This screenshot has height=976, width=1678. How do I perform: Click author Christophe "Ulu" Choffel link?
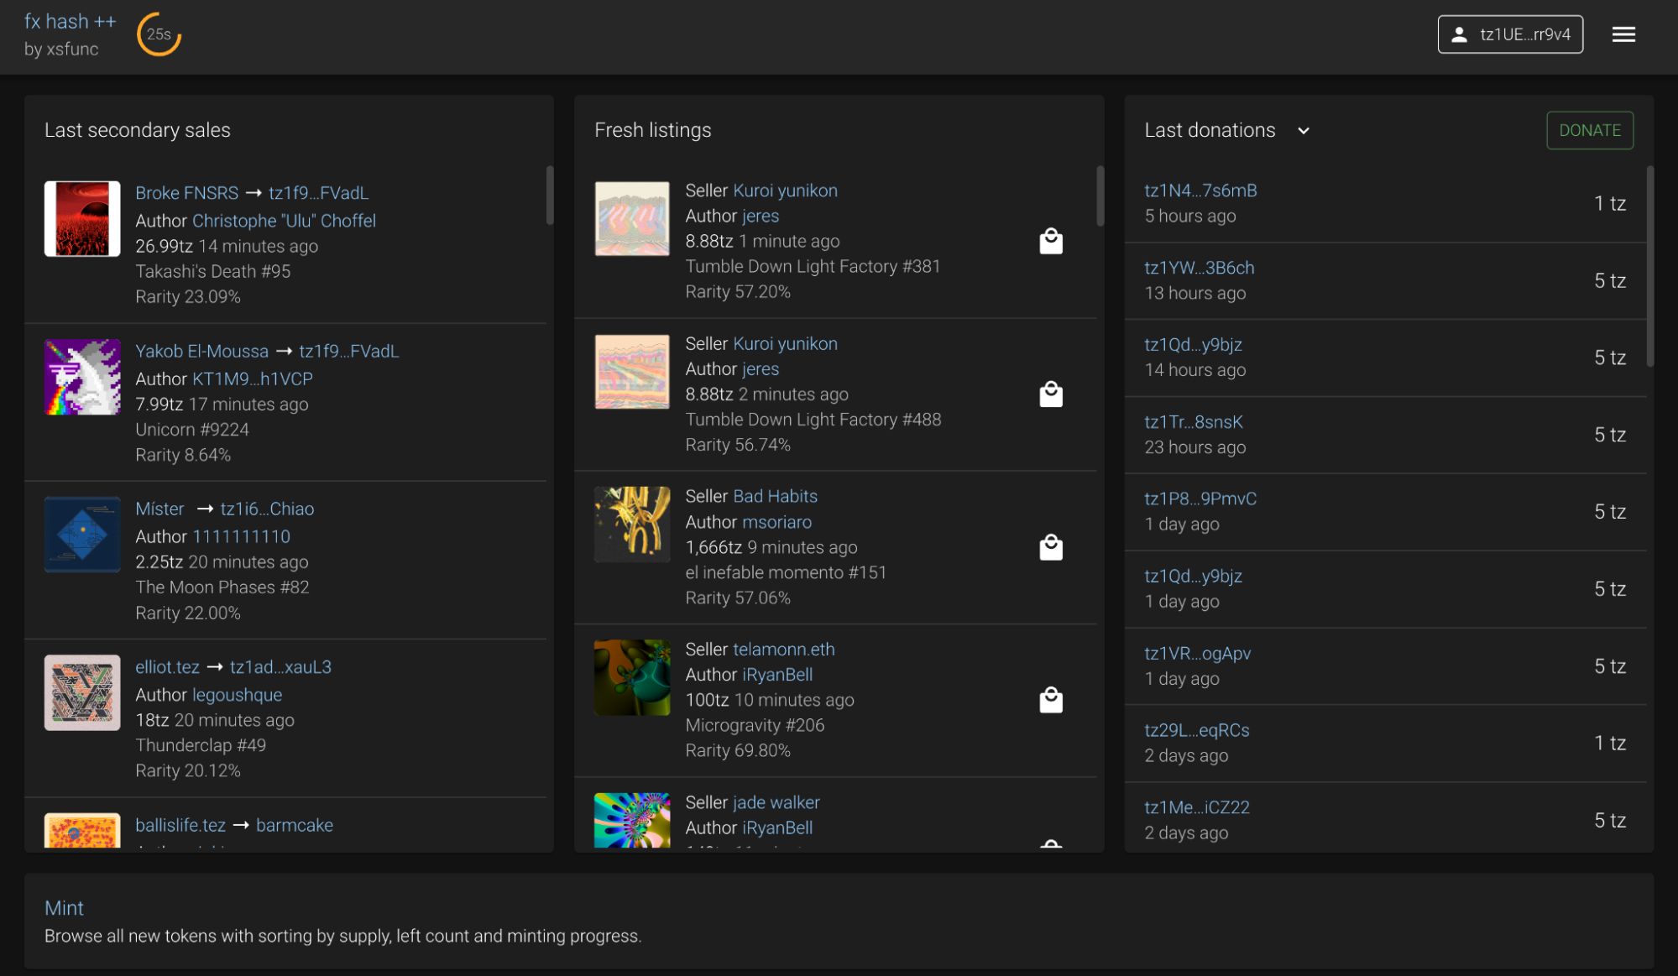284,221
